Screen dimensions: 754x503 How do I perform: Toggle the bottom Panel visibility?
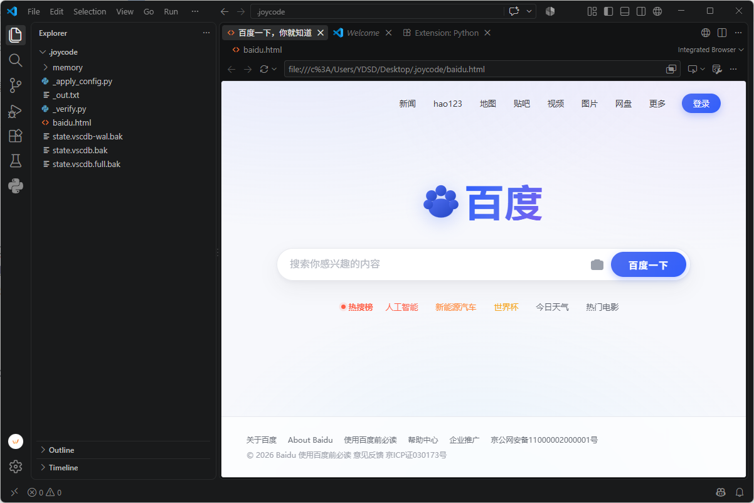point(624,11)
